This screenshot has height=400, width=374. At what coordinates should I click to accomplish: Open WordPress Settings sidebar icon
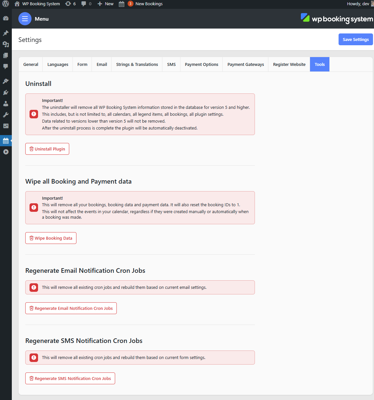(6, 126)
